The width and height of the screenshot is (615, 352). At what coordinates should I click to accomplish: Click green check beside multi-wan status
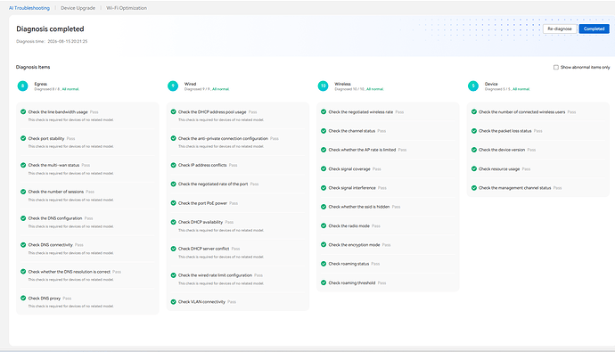coord(23,165)
